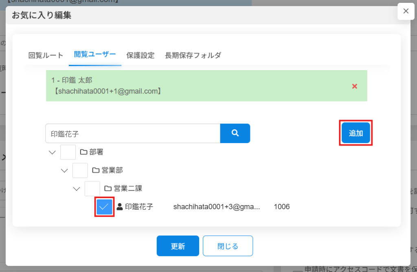Viewport: 417px width, 272px height.
Task: Go to the 長期保存フォルダ tab
Action: (x=193, y=55)
